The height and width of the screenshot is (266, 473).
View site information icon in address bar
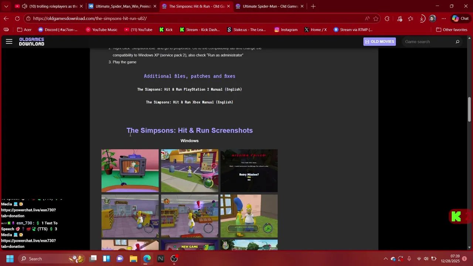pos(28,18)
